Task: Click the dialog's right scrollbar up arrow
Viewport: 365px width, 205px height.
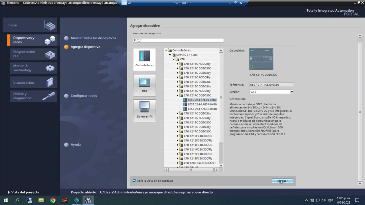Action: click(360, 35)
